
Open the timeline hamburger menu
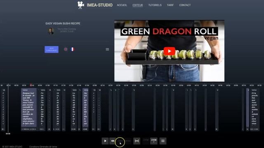tap(163, 141)
